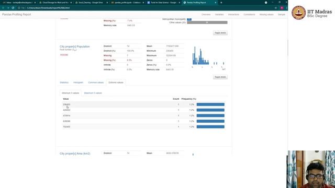Click the Infinite (%) label
The image size is (335, 188).
(x=109, y=69)
